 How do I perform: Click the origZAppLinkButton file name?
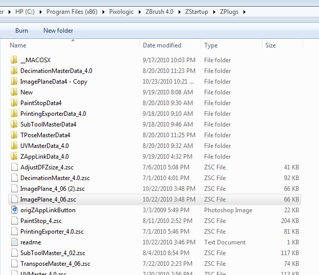pyautogui.click(x=48, y=210)
